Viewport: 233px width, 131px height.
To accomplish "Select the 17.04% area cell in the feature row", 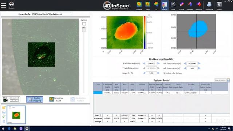I will tap(132, 92).
